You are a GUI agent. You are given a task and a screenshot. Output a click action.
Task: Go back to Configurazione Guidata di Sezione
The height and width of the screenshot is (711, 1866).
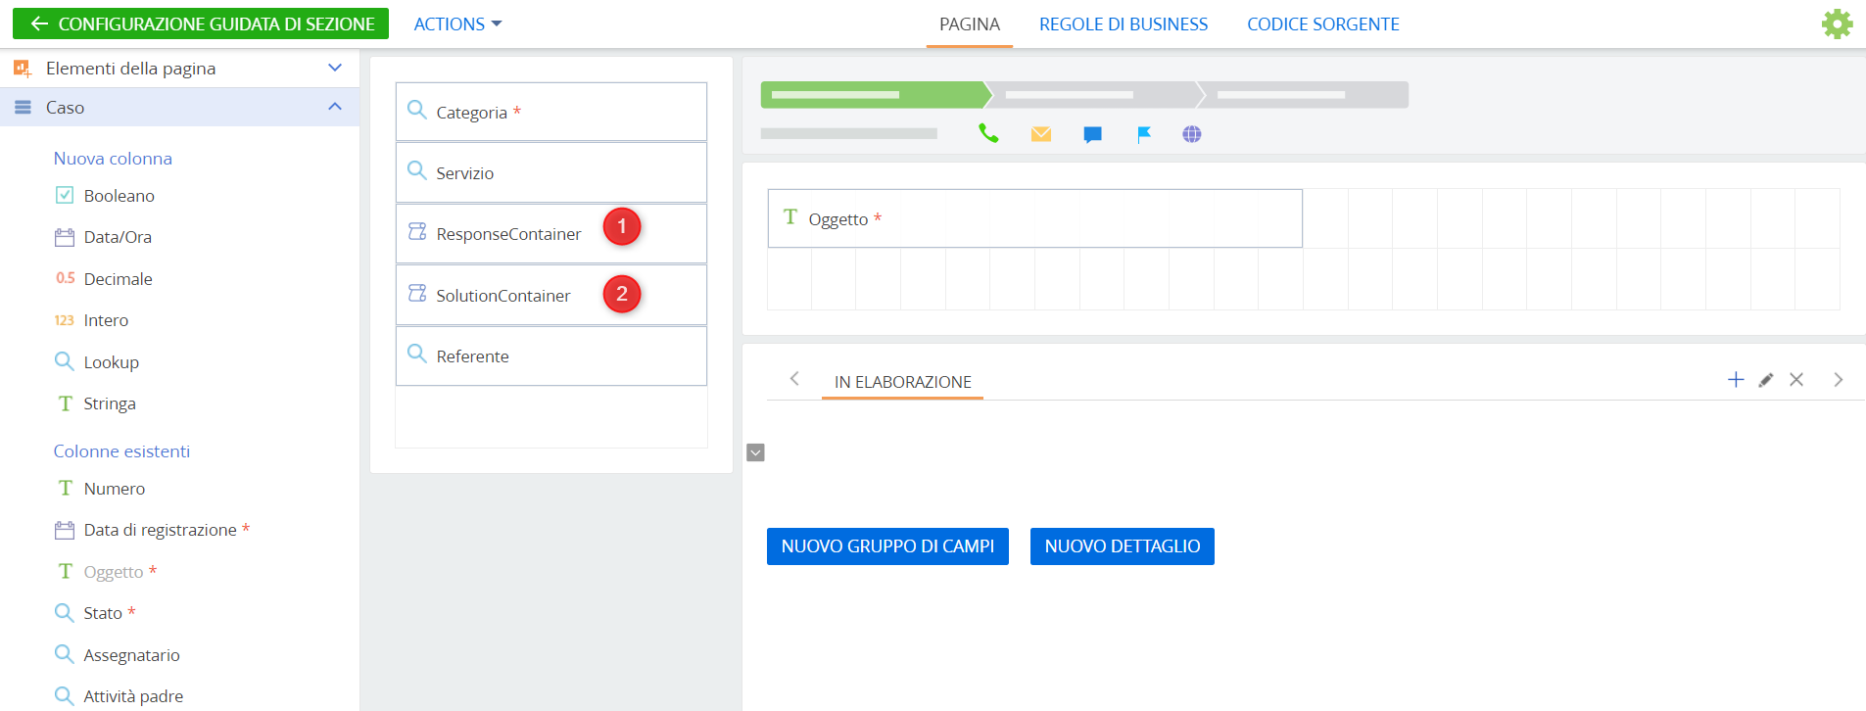click(201, 24)
